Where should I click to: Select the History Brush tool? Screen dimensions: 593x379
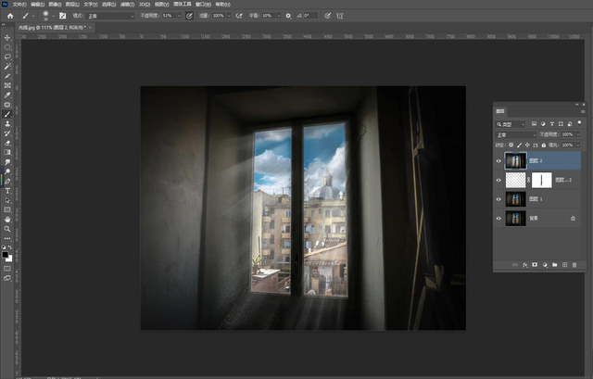7,133
